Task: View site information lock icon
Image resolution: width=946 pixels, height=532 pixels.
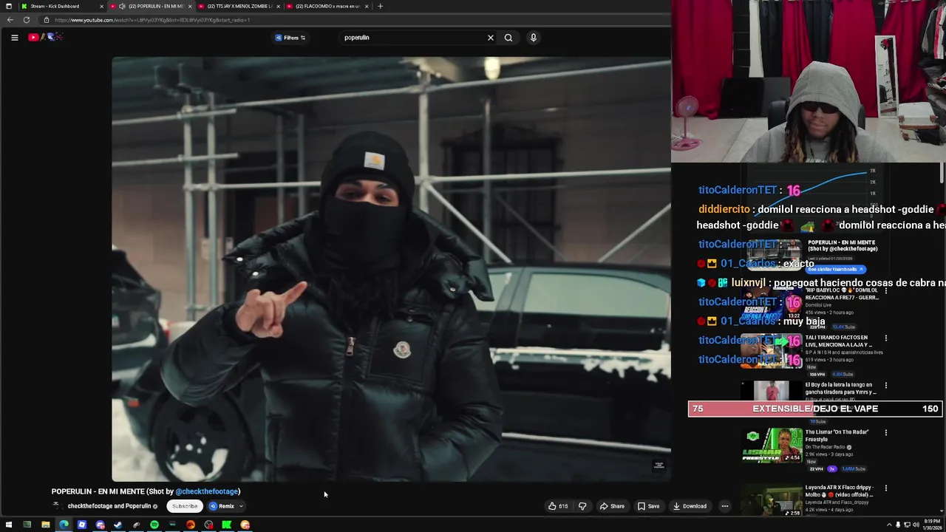Action: coord(47,20)
